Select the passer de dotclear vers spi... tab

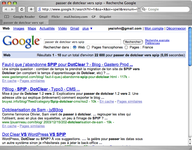point(25,23)
